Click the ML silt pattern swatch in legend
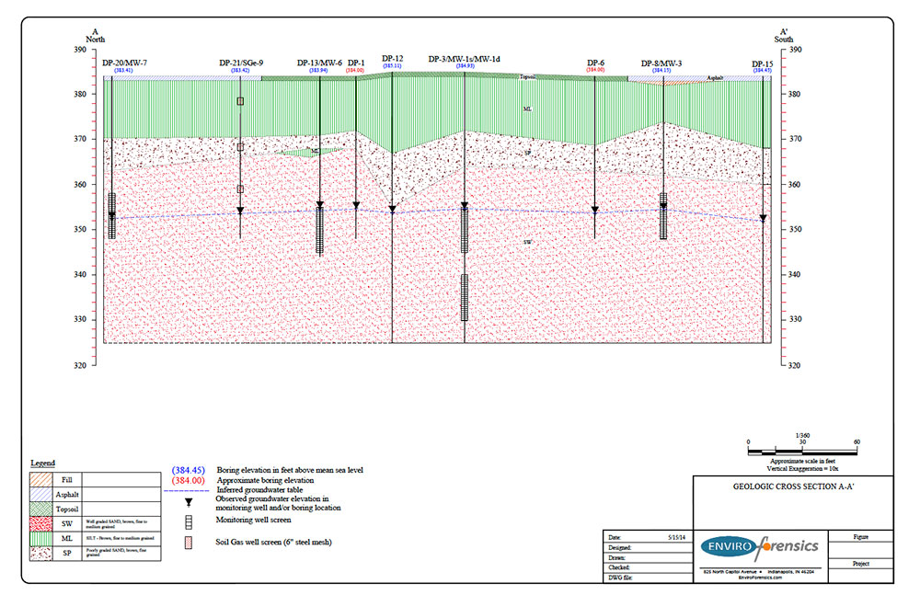This screenshot has width=920, height=595. coord(41,538)
